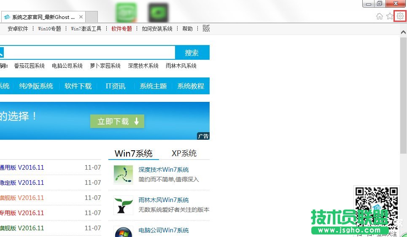
Task: Open the 电脑公司Win7系统 link
Action: point(164,230)
